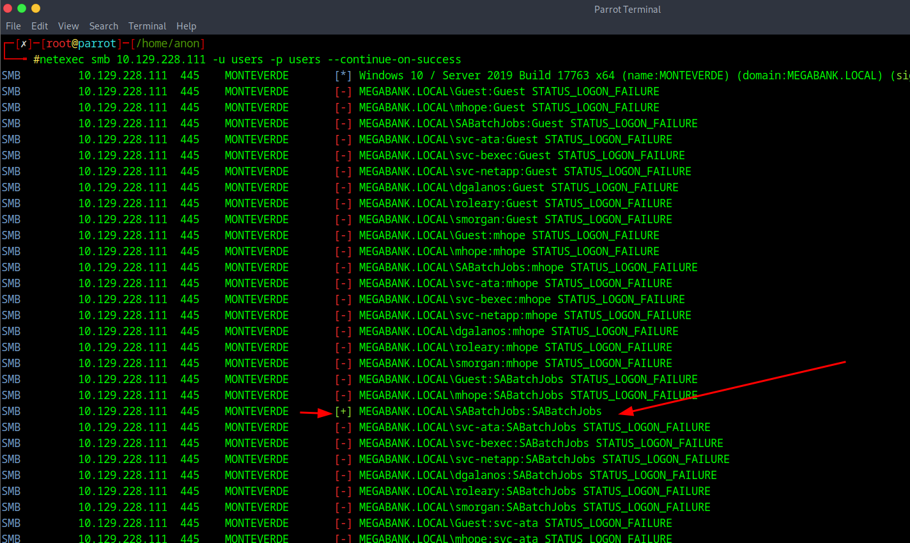Screen dimensions: 910x543
Task: Click the netexec command text
Action: coord(62,59)
